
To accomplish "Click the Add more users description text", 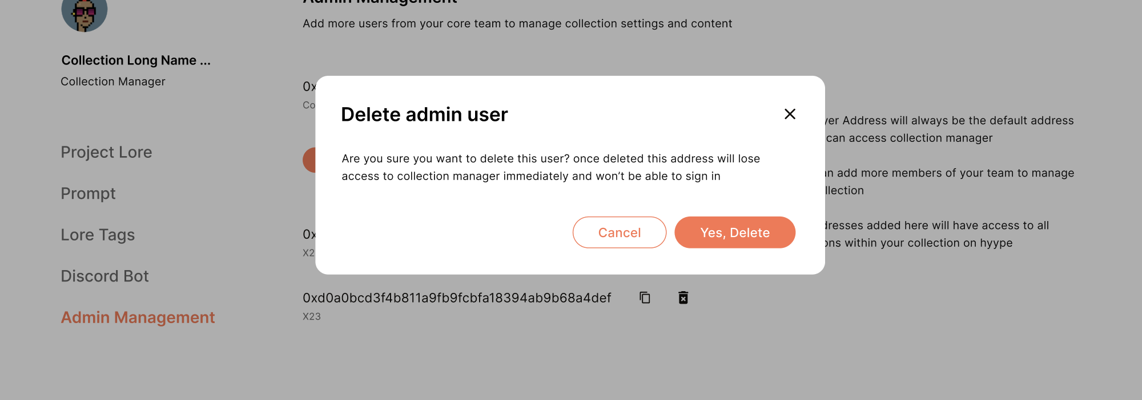I will (x=517, y=23).
